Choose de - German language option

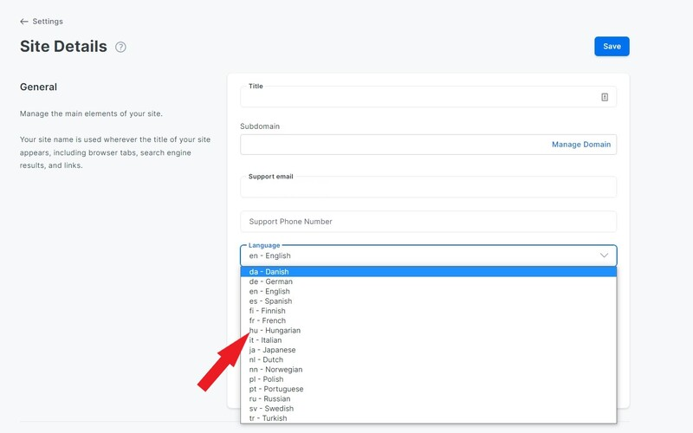pyautogui.click(x=428, y=281)
